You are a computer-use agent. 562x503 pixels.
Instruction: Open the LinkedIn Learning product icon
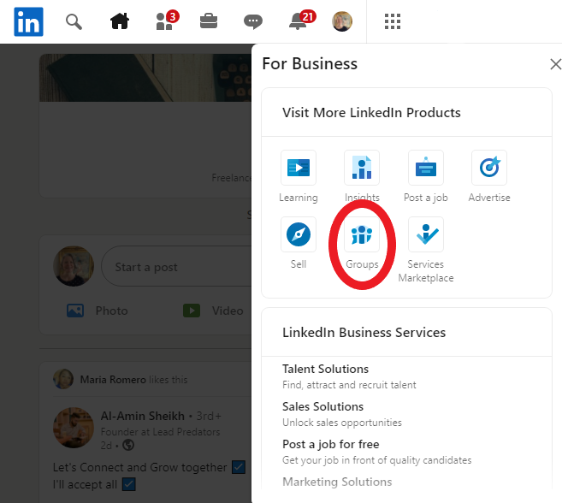point(299,168)
